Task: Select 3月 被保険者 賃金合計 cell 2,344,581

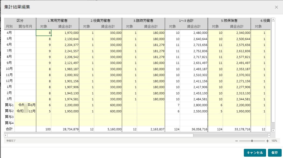Action: tap(237, 99)
